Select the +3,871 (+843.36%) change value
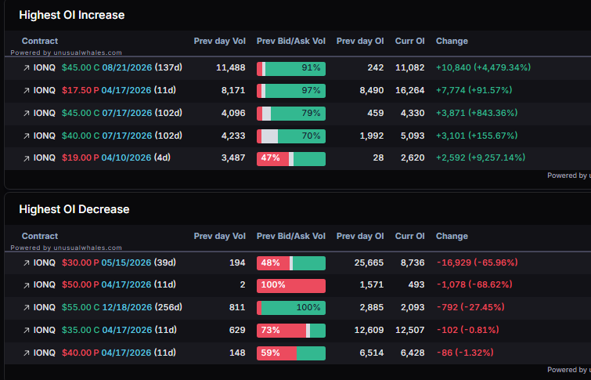The height and width of the screenshot is (380, 591). 477,113
